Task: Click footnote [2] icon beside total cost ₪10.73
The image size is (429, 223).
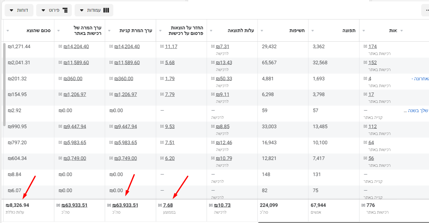Action: click(210, 205)
